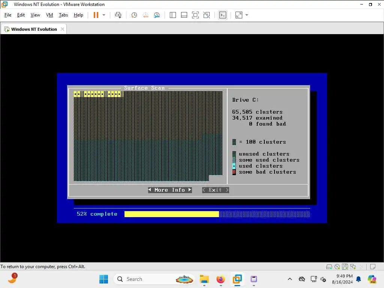The height and width of the screenshot is (288, 384).
Task: Expand the stretch display dropdown arrow
Action: point(247,15)
